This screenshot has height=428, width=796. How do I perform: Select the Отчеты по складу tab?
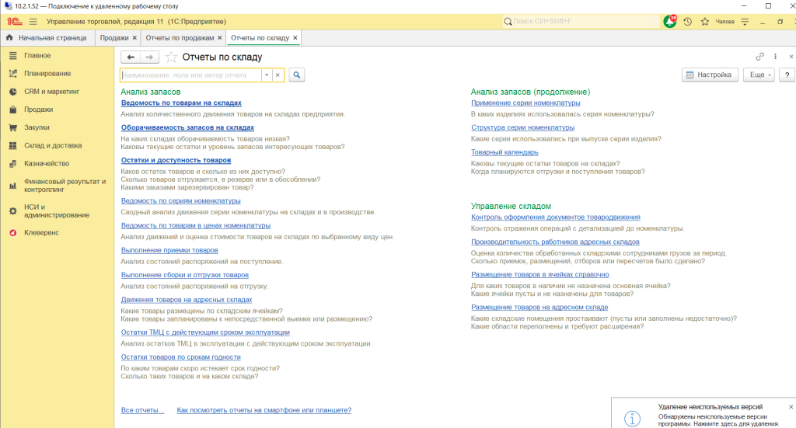coord(260,37)
